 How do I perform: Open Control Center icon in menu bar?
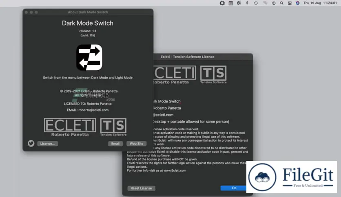(290, 3)
